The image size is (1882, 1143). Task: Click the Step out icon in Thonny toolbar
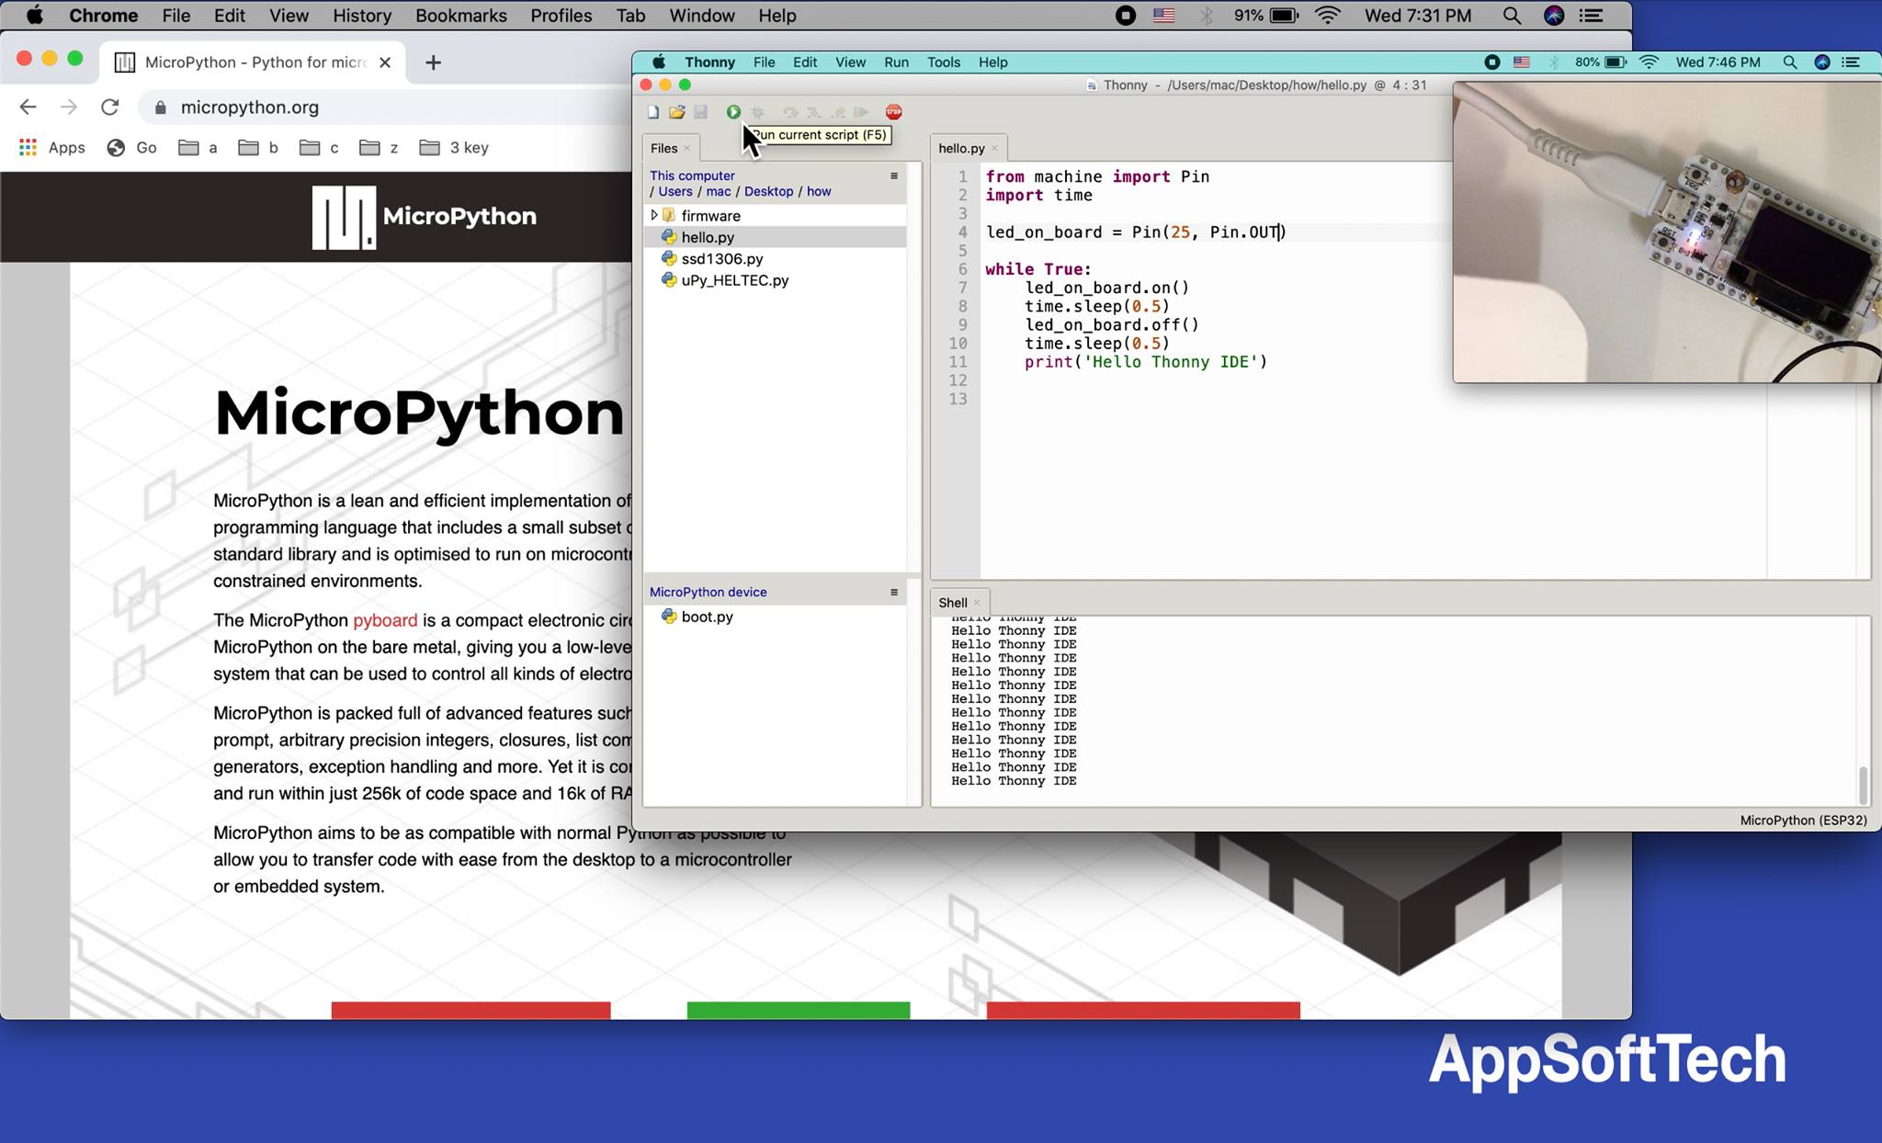pyautogui.click(x=837, y=112)
